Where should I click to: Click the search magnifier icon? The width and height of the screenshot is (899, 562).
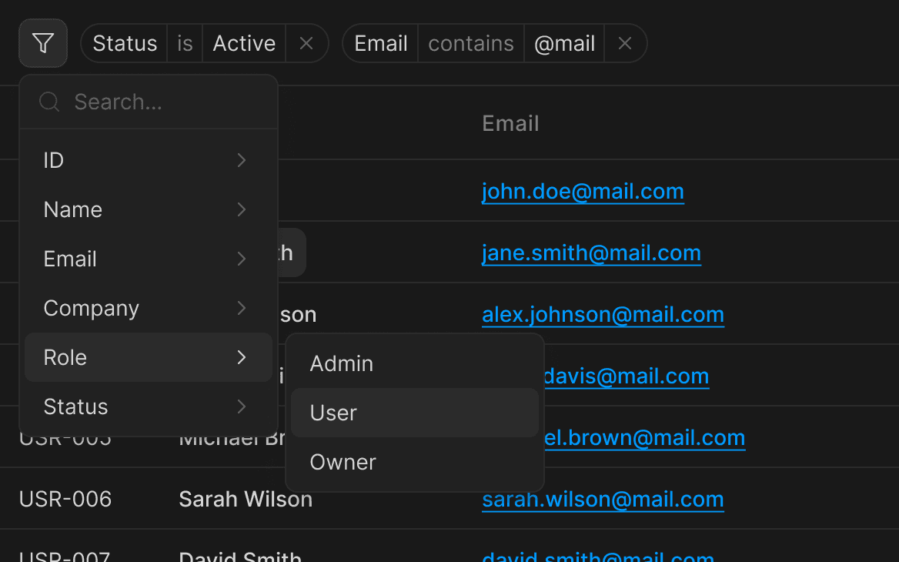49,102
